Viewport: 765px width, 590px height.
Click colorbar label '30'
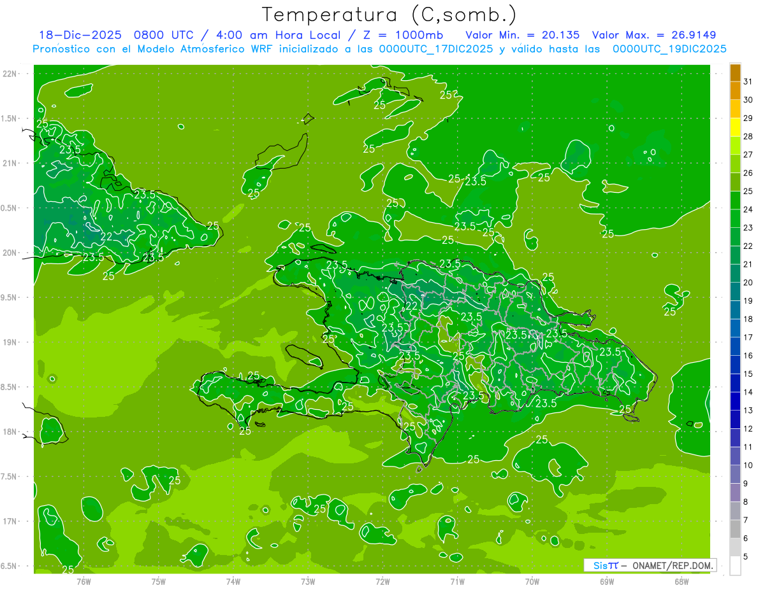click(x=748, y=100)
